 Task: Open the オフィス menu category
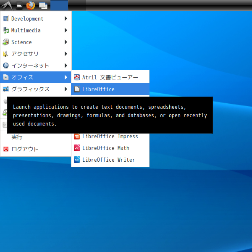pos(36,77)
